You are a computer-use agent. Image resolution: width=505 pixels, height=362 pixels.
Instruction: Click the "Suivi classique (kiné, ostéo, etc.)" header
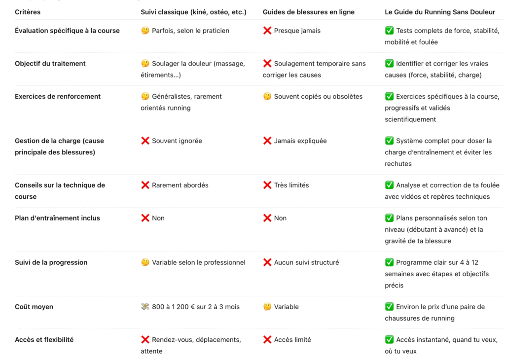(193, 12)
